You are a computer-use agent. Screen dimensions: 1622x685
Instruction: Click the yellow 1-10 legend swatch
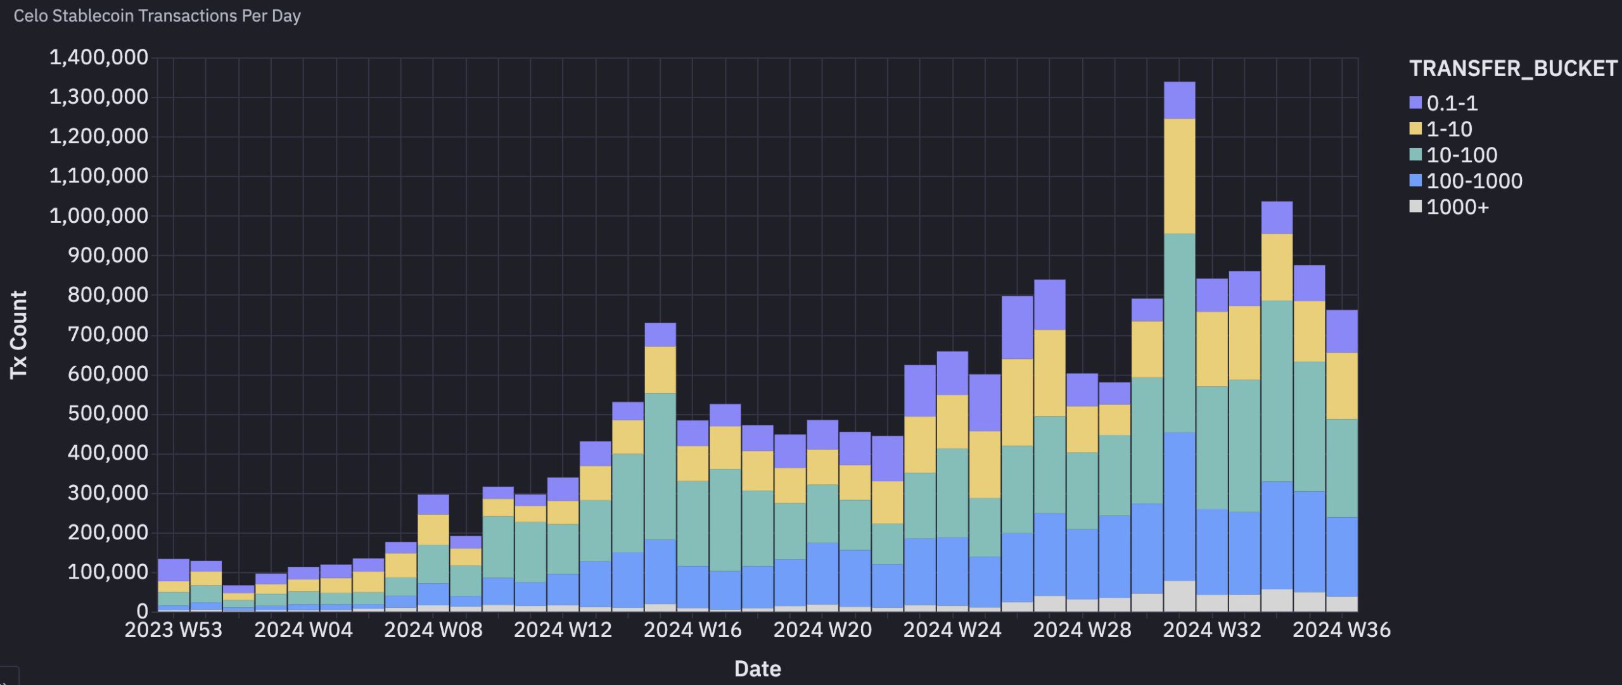(x=1415, y=129)
